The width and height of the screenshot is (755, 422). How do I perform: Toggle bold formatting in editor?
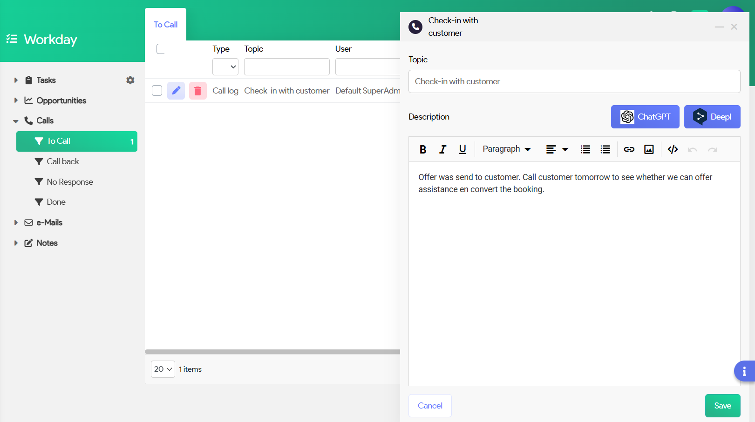422,149
